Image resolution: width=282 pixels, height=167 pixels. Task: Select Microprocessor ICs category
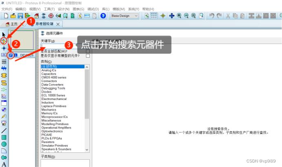[x=55, y=117]
